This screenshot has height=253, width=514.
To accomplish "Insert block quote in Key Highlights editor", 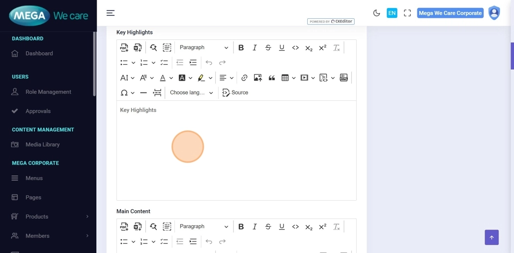I will 271,78.
